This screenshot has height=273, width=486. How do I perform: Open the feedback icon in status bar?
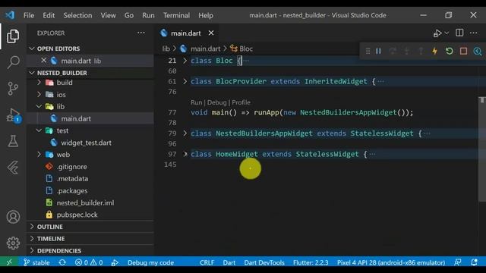point(457,262)
